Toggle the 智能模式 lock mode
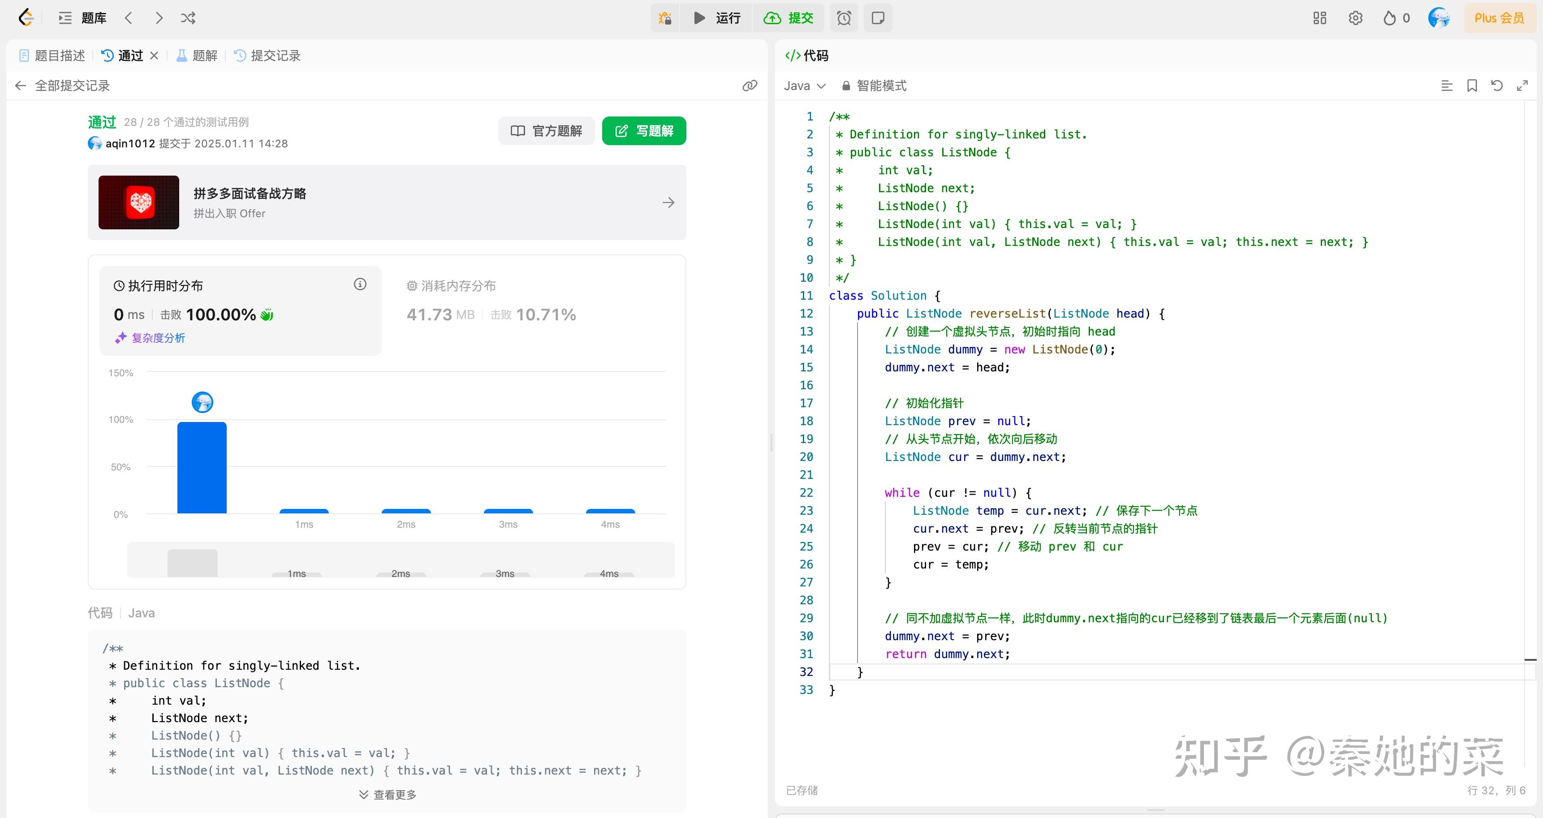This screenshot has height=818, width=1543. tap(874, 86)
